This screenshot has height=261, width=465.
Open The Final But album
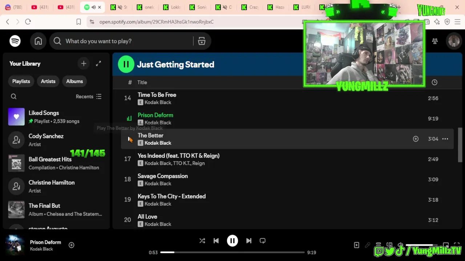(x=56, y=210)
